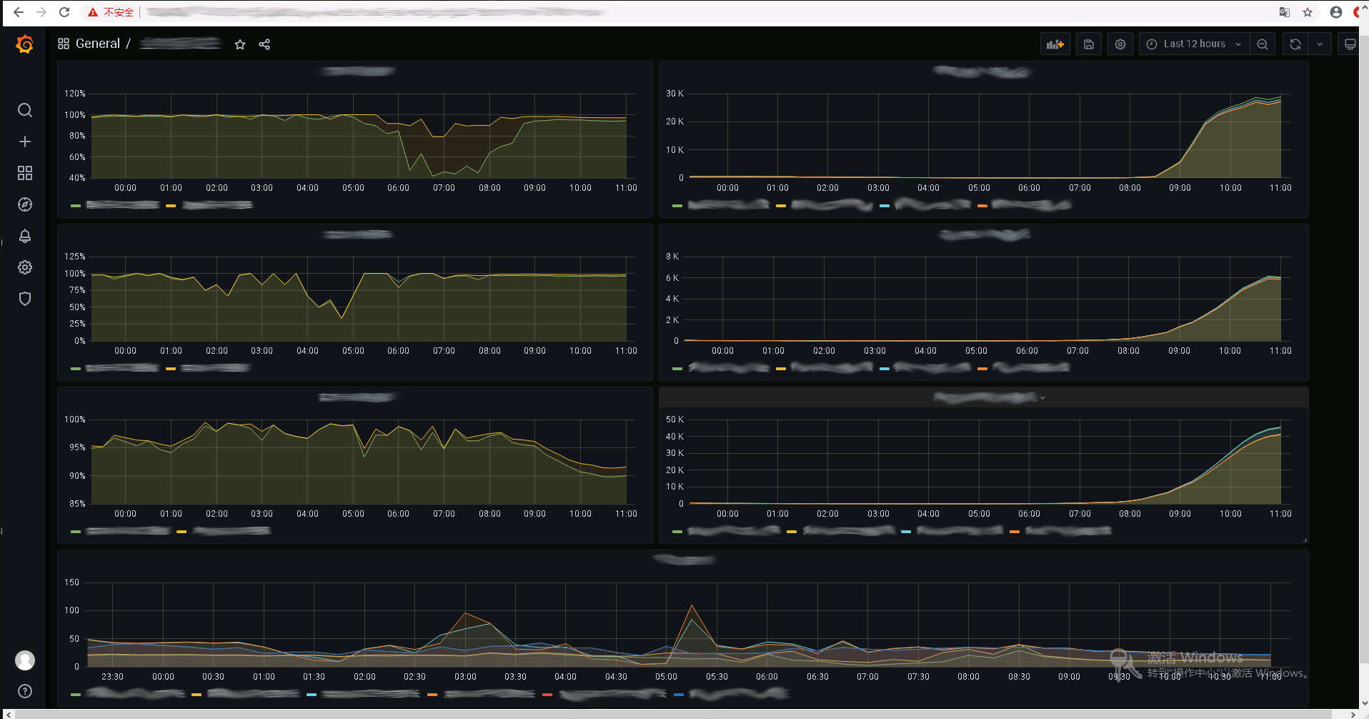1369x719 pixels.
Task: Go back in the browser
Action: click(19, 12)
